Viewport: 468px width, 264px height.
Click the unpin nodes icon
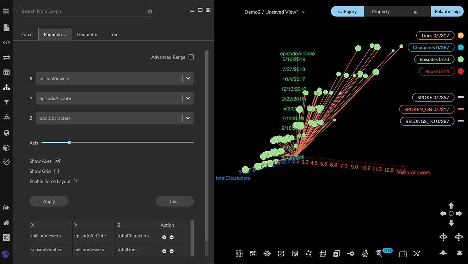pos(379,253)
